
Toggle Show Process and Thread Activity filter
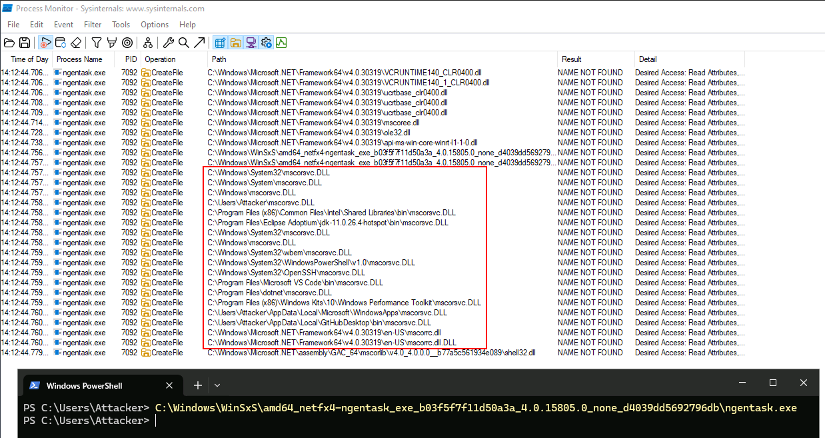click(x=267, y=43)
